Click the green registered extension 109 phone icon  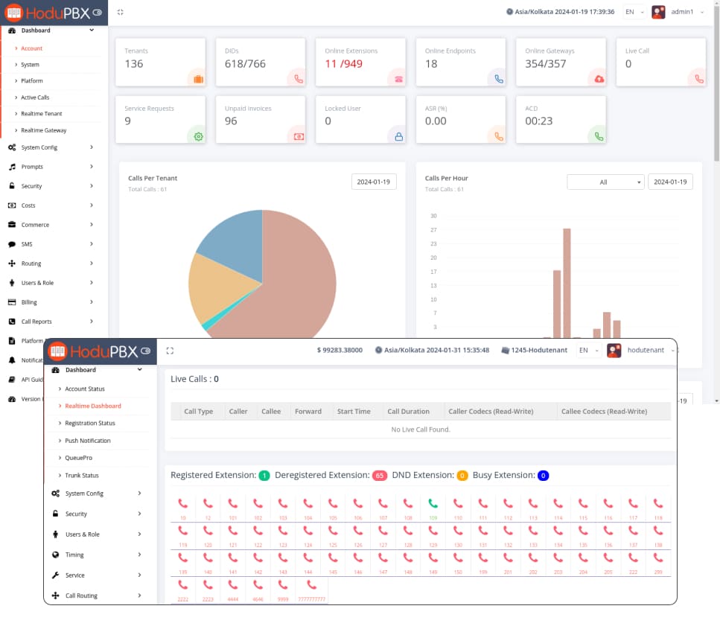coord(433,504)
